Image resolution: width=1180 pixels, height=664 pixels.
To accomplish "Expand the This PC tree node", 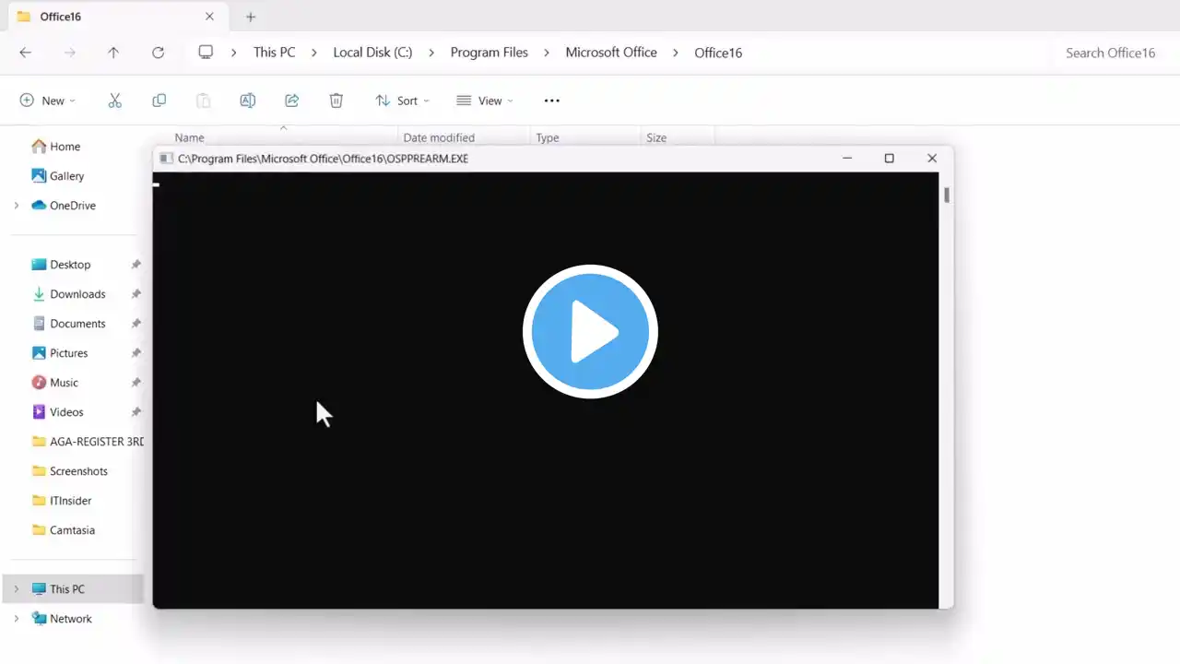I will (x=17, y=589).
